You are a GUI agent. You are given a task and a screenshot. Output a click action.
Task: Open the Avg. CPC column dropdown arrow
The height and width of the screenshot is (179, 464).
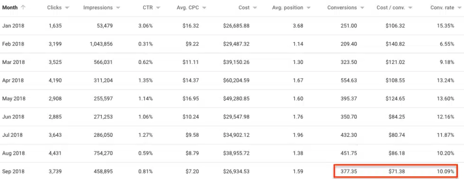204,8
